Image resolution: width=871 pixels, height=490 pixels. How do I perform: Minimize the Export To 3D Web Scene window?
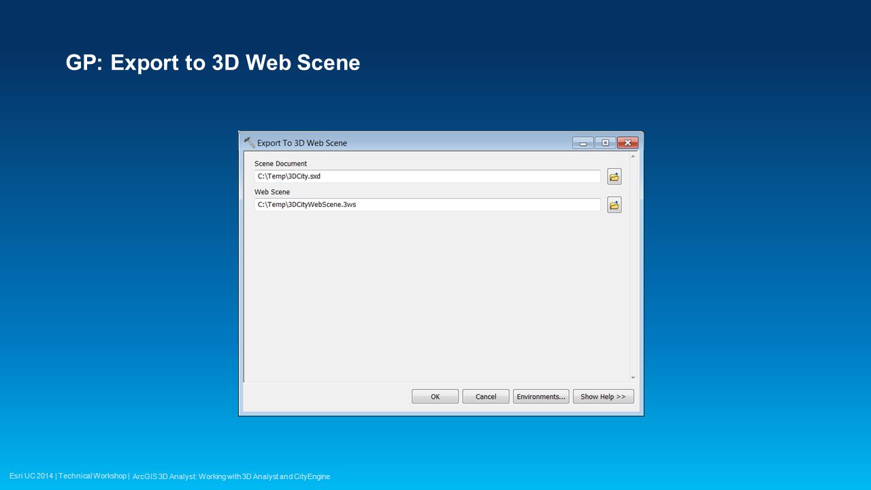[583, 143]
